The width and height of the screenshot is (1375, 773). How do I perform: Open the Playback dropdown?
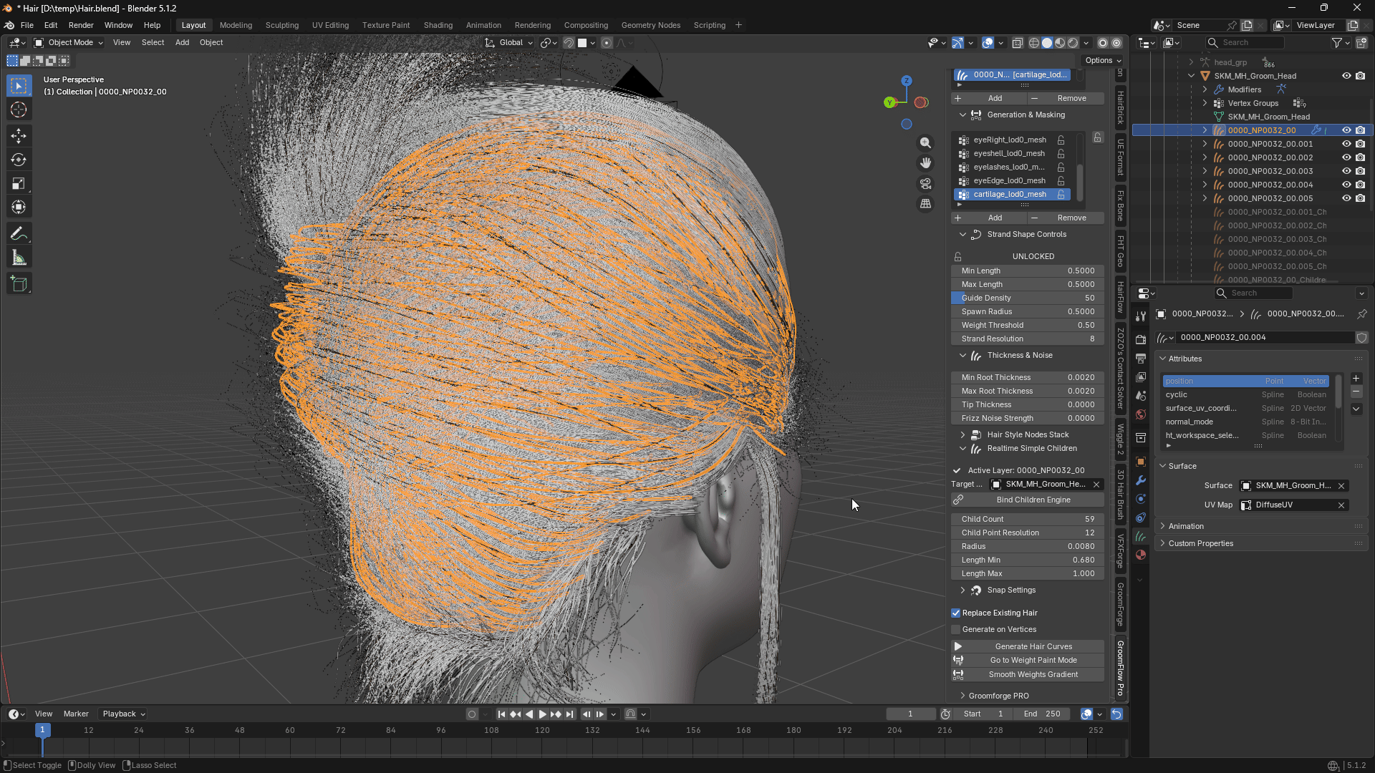click(123, 714)
